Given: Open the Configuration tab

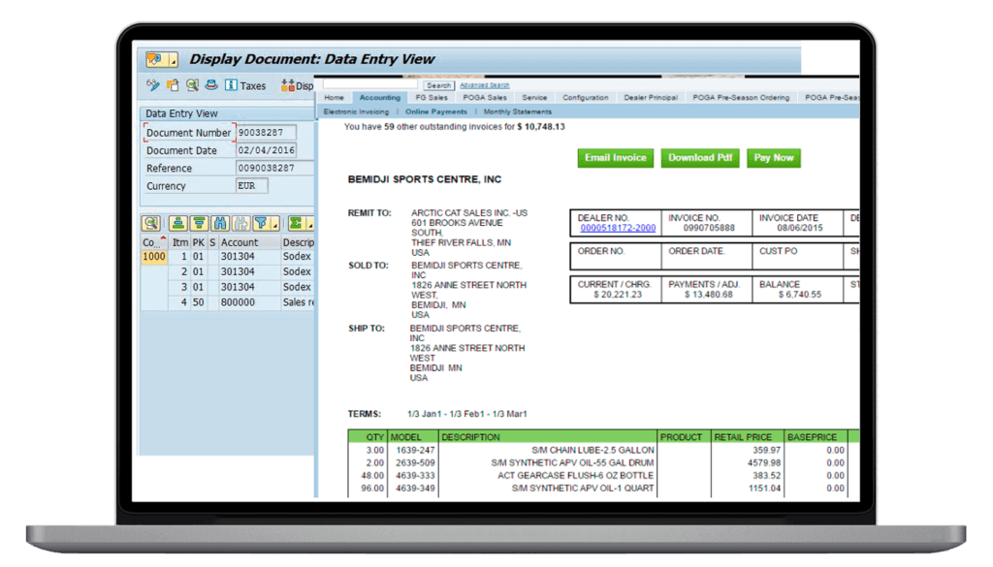Looking at the screenshot, I should pyautogui.click(x=585, y=98).
